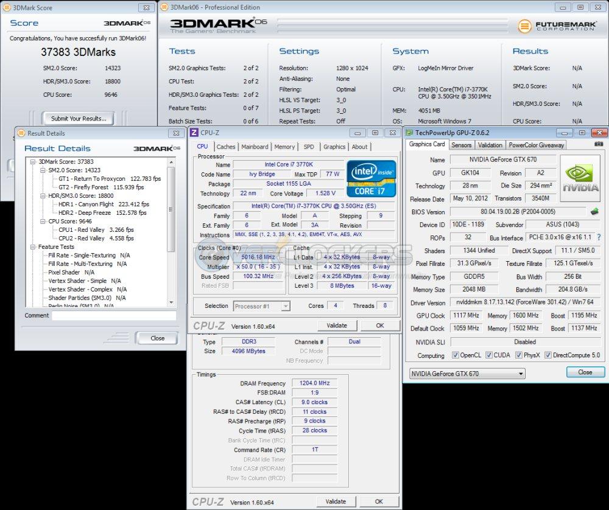Click the DRAM Frequency 1204.0 MHz value
609x510 pixels.
(x=314, y=383)
